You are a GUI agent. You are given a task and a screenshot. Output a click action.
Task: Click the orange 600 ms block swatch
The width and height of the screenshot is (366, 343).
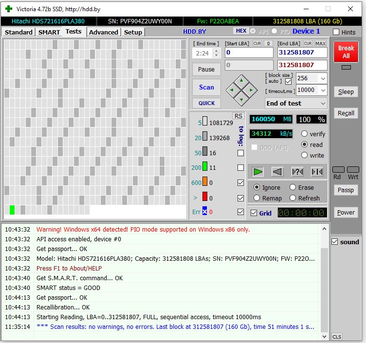click(x=205, y=181)
